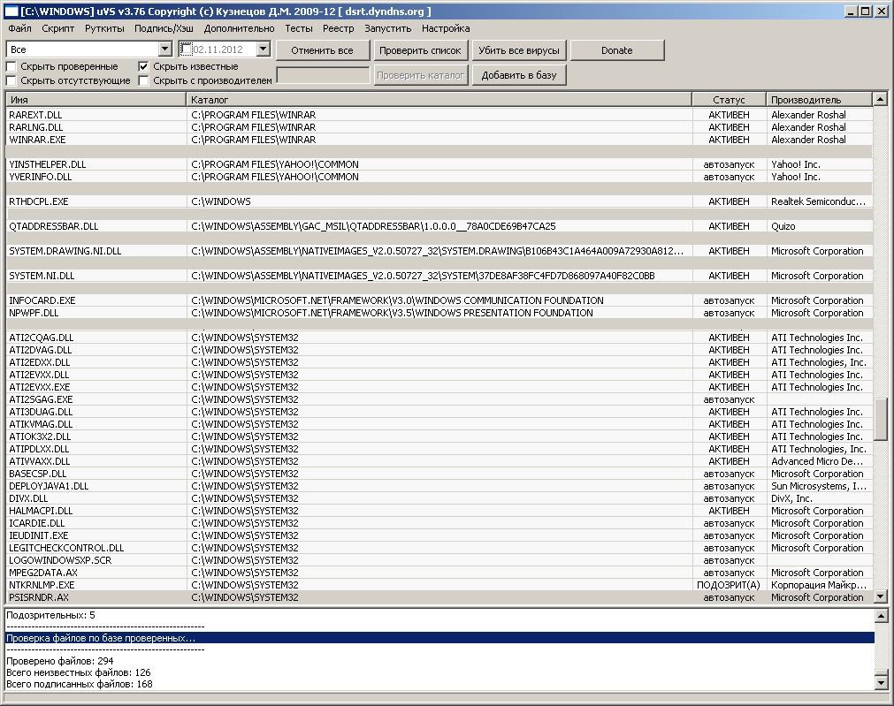Image resolution: width=894 pixels, height=706 pixels.
Task: Click the 'Проверить список' button
Action: click(420, 50)
